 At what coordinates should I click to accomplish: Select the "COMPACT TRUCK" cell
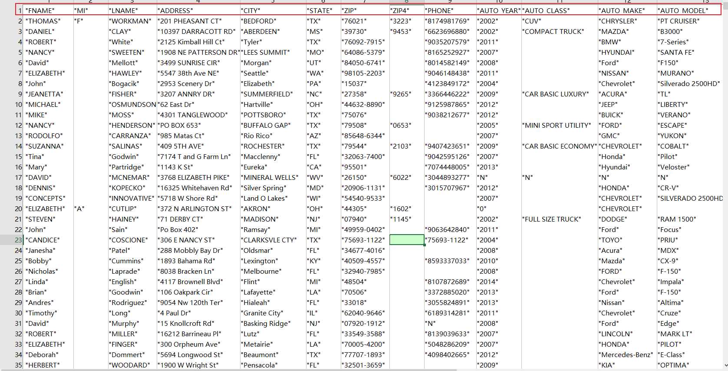click(x=560, y=31)
